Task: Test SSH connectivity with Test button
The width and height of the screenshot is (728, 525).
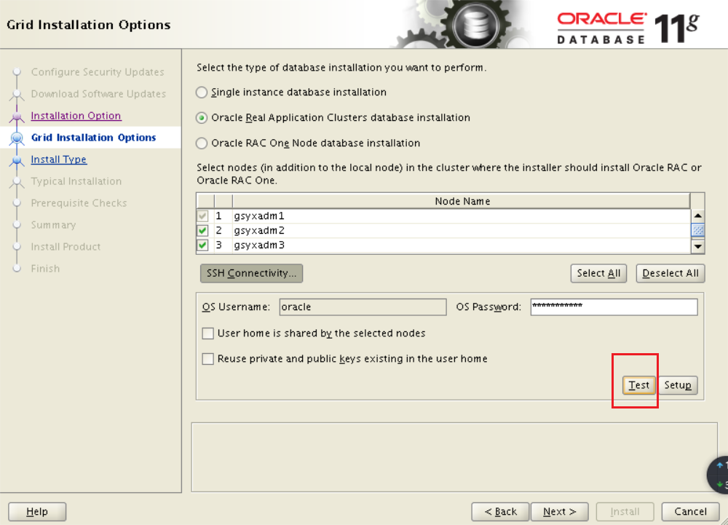Action: [639, 385]
